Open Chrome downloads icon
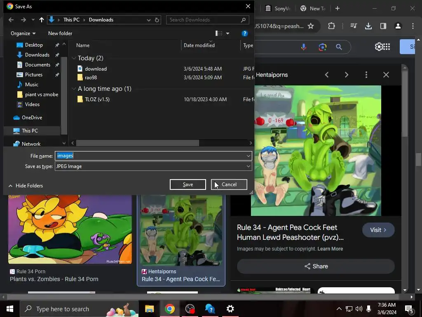This screenshot has width=422, height=317. 368,26
